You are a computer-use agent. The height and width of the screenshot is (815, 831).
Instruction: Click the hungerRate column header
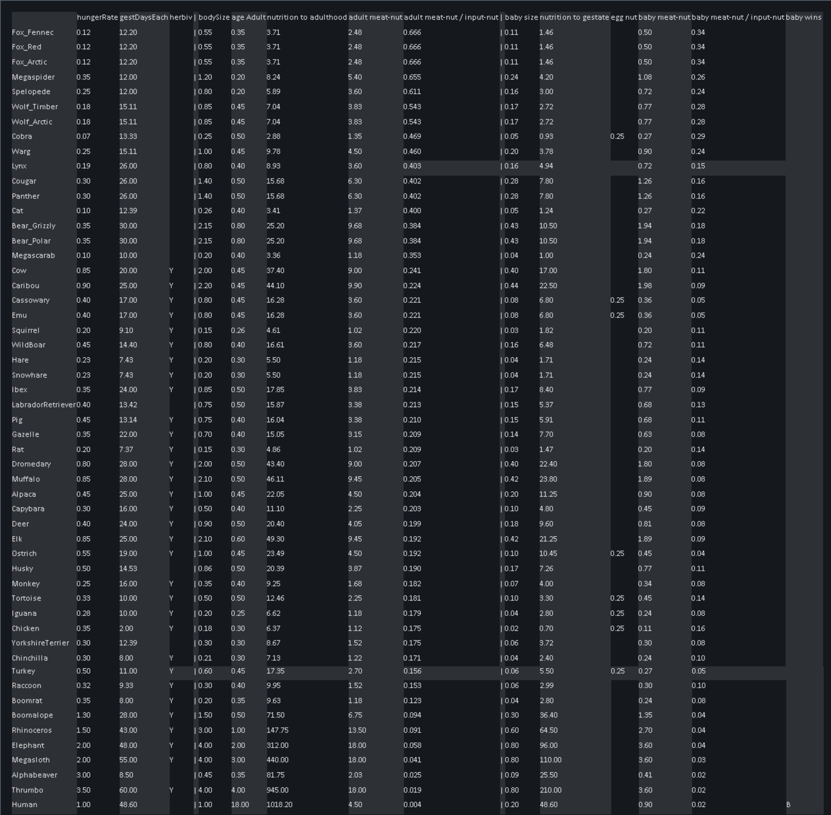click(x=97, y=17)
